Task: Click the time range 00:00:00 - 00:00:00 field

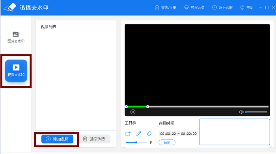Action: tap(178, 134)
